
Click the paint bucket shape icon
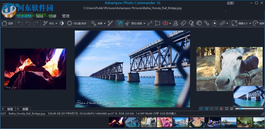click(191, 23)
